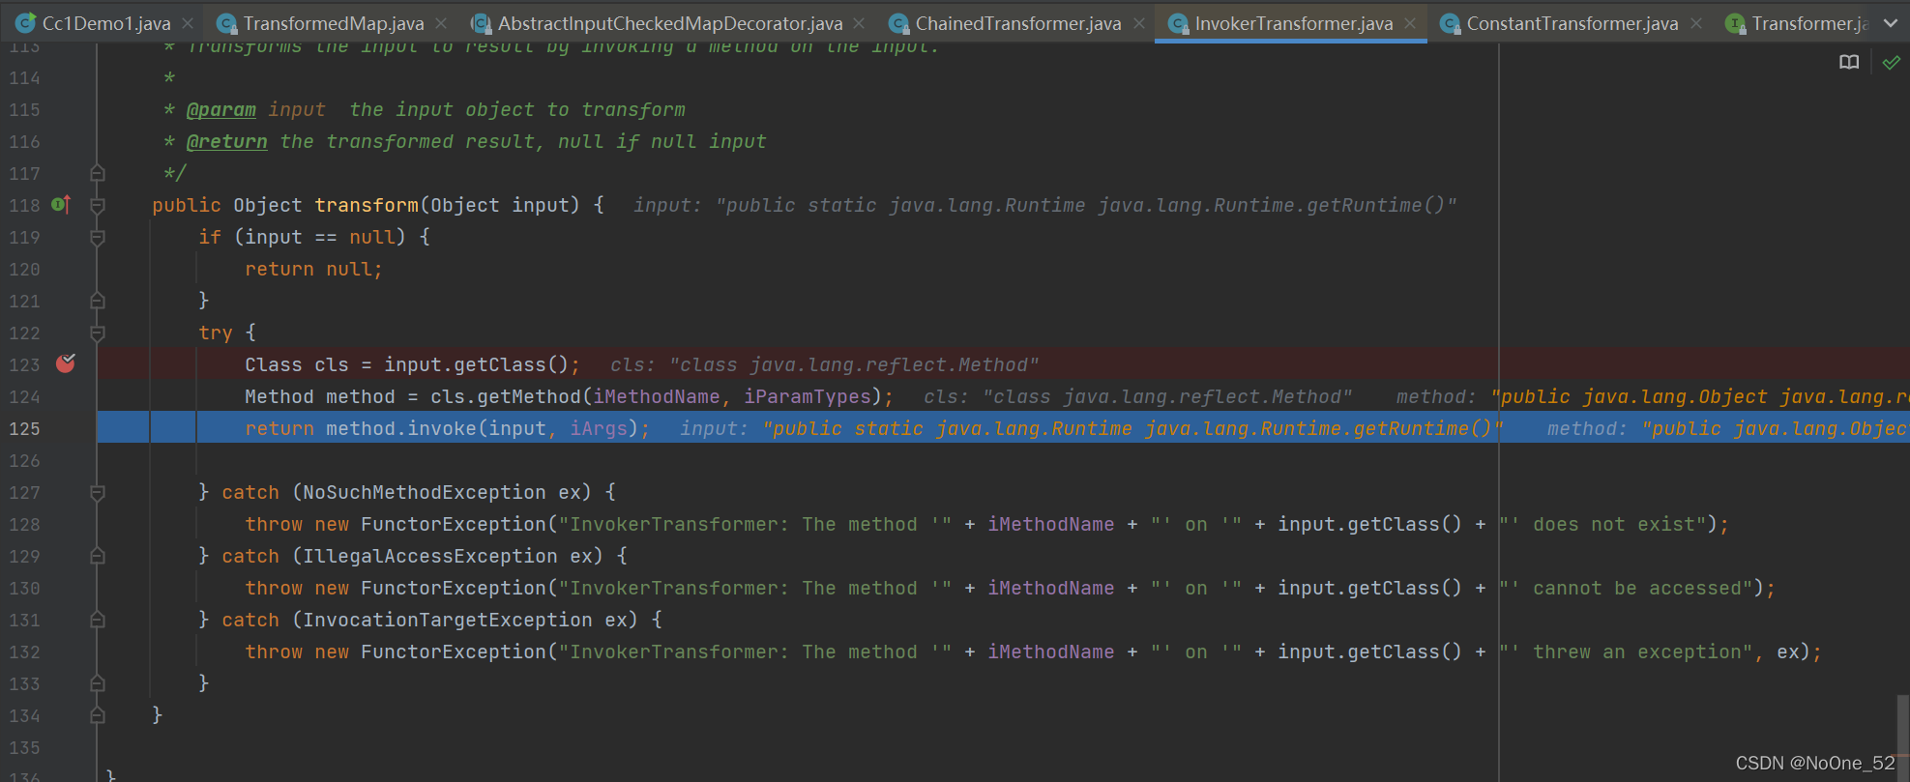Fold the InvocationTargetException catch at line 131

[x=98, y=620]
